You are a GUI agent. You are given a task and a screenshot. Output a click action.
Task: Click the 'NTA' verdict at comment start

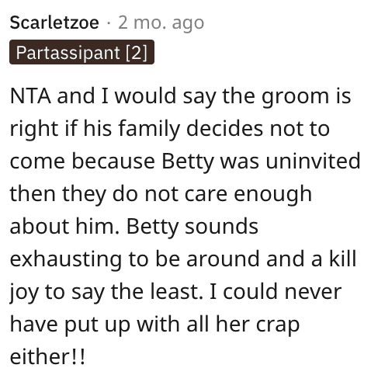coord(30,95)
